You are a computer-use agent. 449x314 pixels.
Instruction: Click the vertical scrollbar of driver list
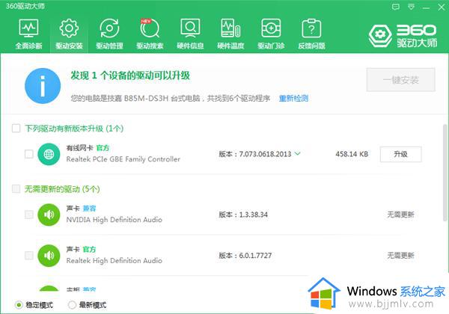coord(445,173)
